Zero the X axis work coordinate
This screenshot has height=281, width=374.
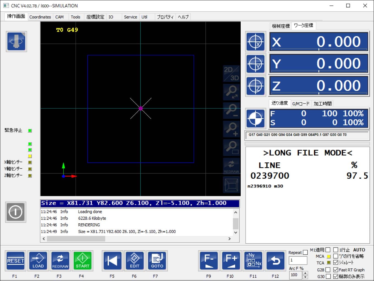point(255,42)
